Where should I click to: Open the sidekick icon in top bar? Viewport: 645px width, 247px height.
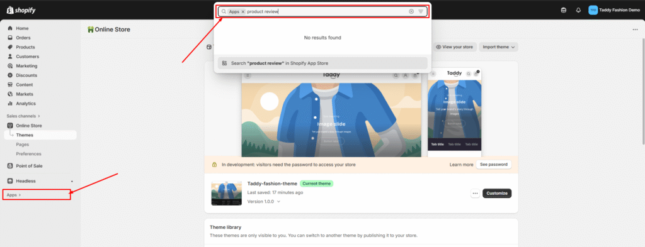tap(564, 10)
